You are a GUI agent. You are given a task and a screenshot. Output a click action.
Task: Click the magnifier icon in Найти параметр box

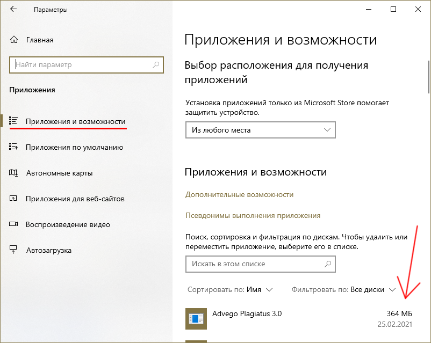156,65
